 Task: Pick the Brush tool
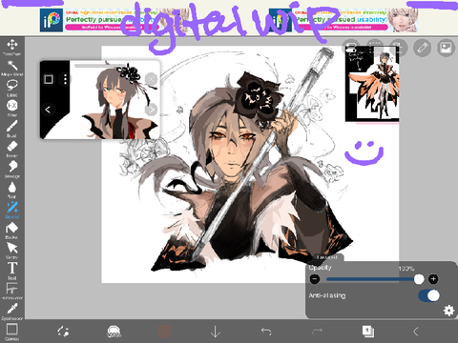tap(12, 129)
